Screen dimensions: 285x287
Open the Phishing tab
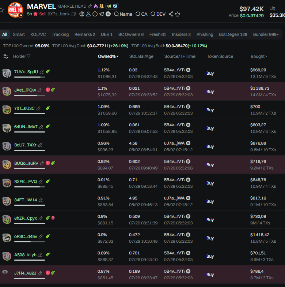pyautogui.click(x=205, y=34)
